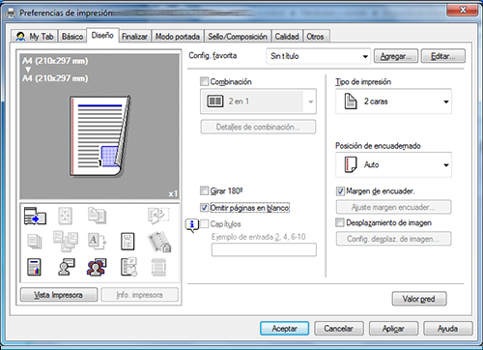Click the Agregar... button
Viewport: 483px width, 350px height.
pos(396,56)
